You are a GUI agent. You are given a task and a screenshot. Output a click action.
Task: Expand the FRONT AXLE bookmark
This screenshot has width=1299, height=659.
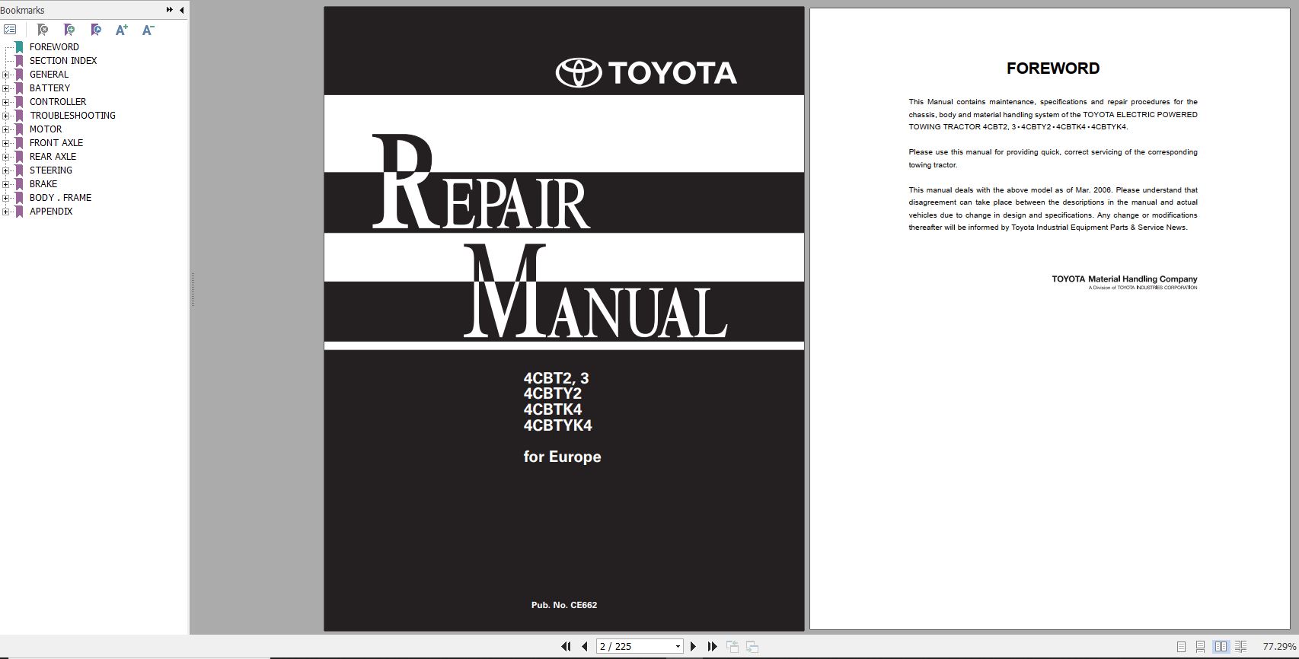click(6, 143)
